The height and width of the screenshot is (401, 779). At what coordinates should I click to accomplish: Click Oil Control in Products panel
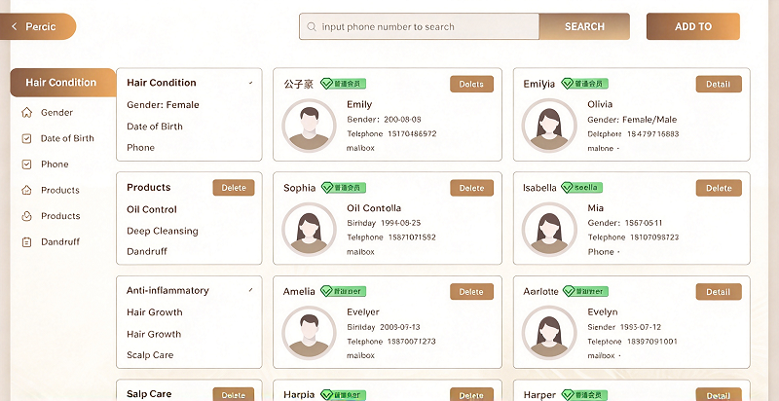click(x=152, y=209)
